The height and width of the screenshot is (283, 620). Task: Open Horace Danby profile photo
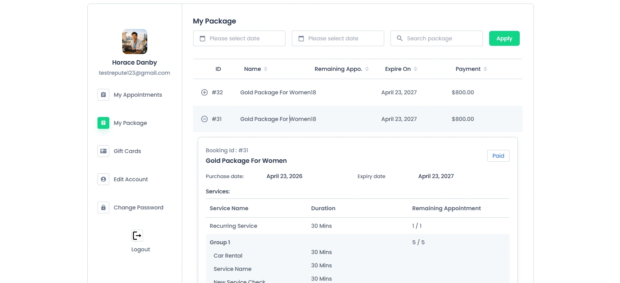(x=135, y=41)
